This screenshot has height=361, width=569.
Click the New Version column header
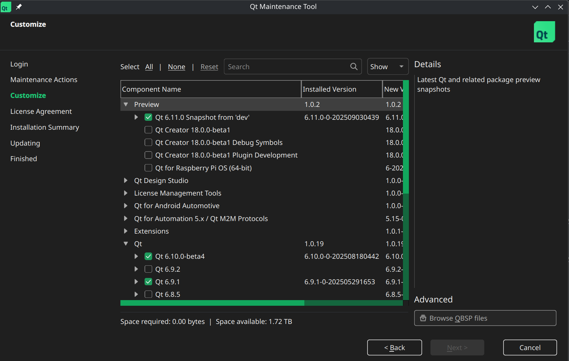[393, 89]
